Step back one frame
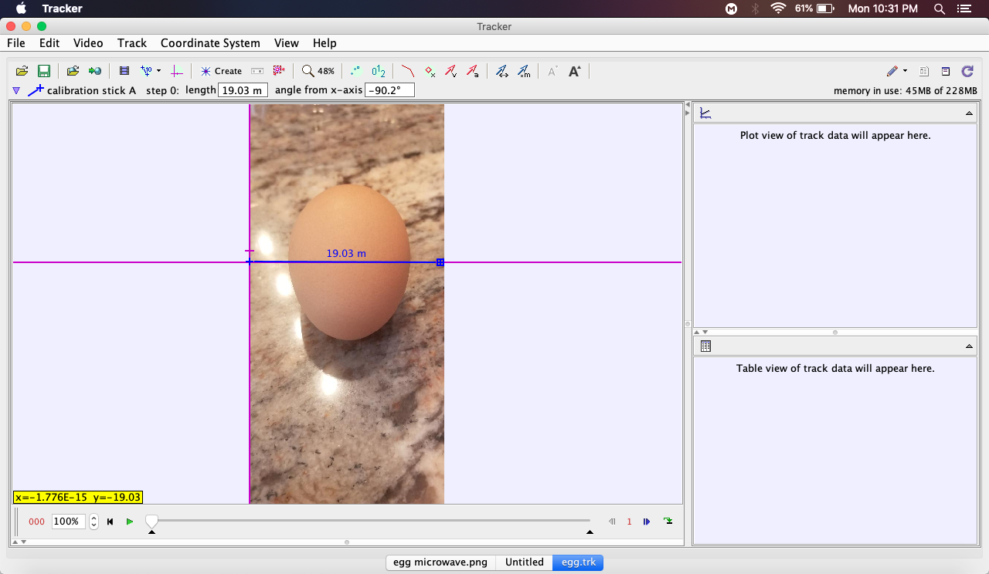Viewport: 989px width, 574px height. click(612, 522)
